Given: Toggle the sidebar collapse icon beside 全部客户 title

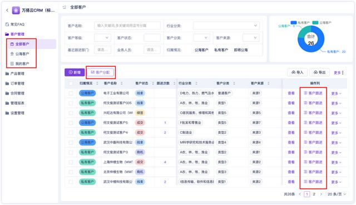Looking at the screenshot, I should pyautogui.click(x=65, y=7).
